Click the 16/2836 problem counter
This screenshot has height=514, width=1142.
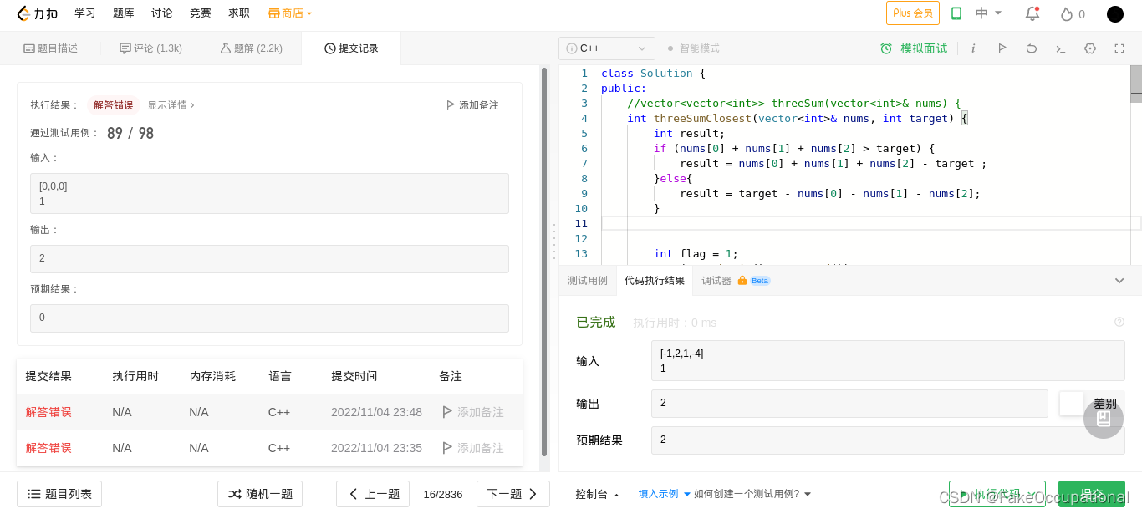tap(443, 494)
